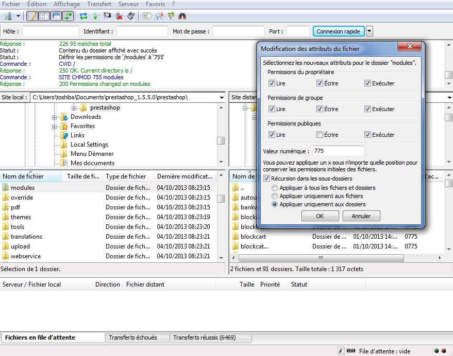Open the Serveur menu
This screenshot has height=356, width=453.
(128, 4)
